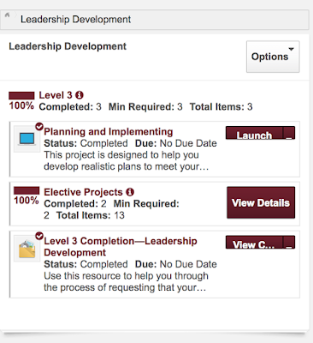The image size is (313, 343).
Task: Open the Options dropdown
Action: tap(273, 57)
